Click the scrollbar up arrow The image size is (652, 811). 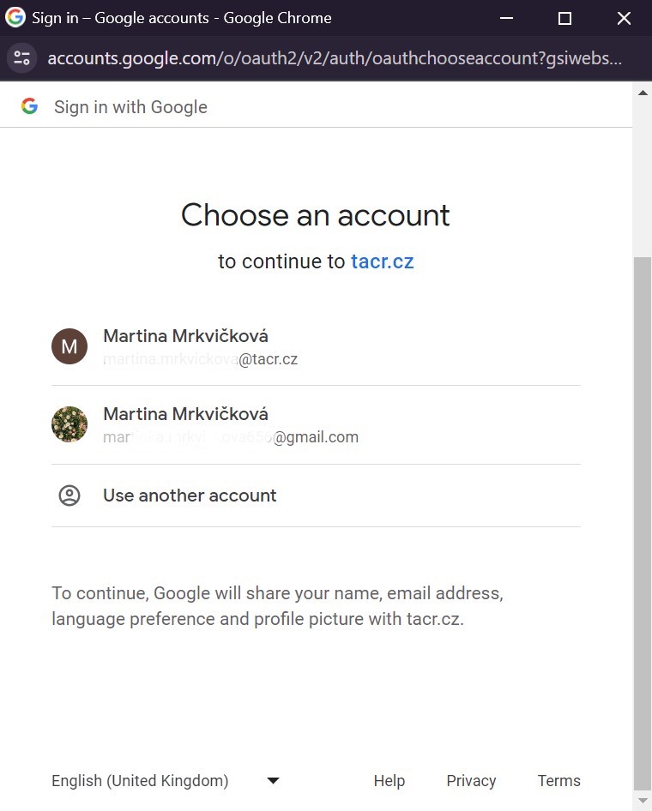643,93
